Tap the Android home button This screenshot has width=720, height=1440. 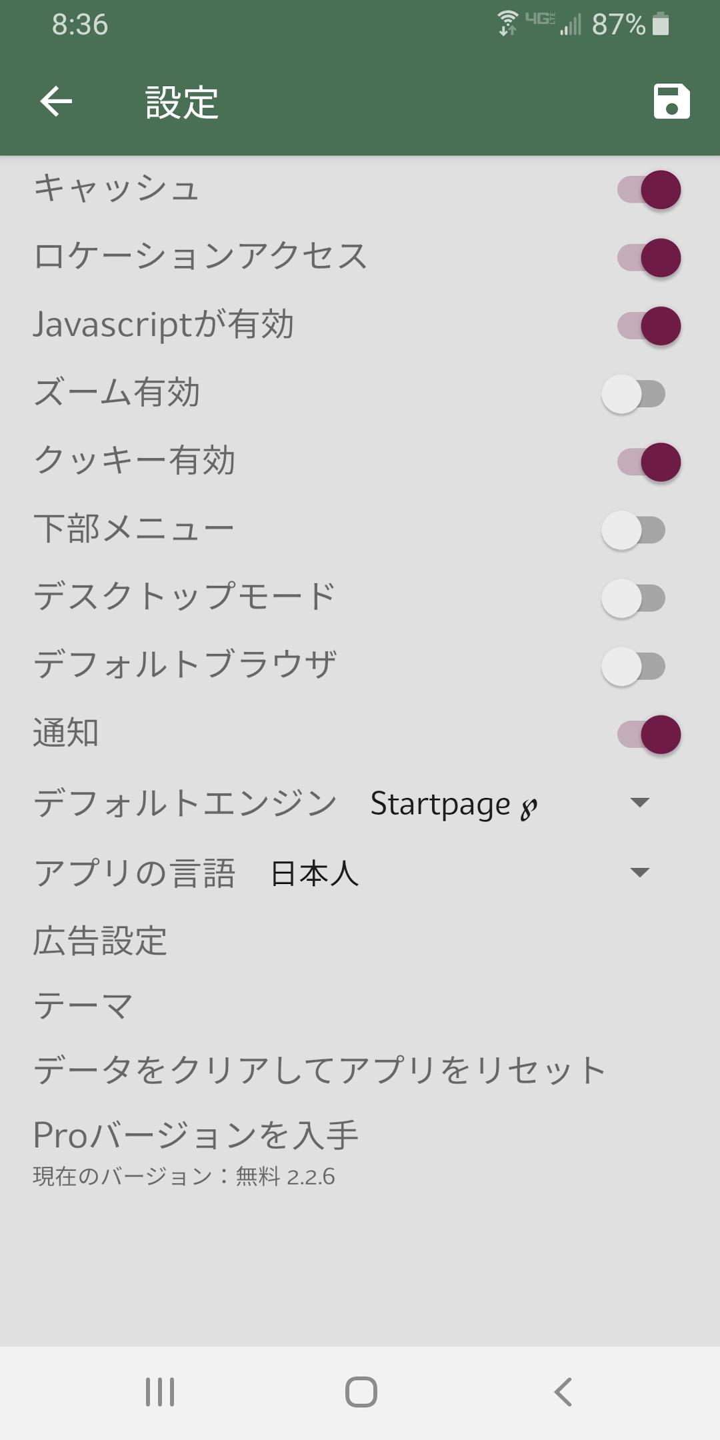pyautogui.click(x=361, y=1392)
